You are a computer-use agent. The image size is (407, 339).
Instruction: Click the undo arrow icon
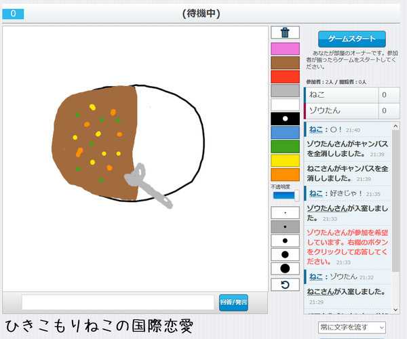[285, 284]
